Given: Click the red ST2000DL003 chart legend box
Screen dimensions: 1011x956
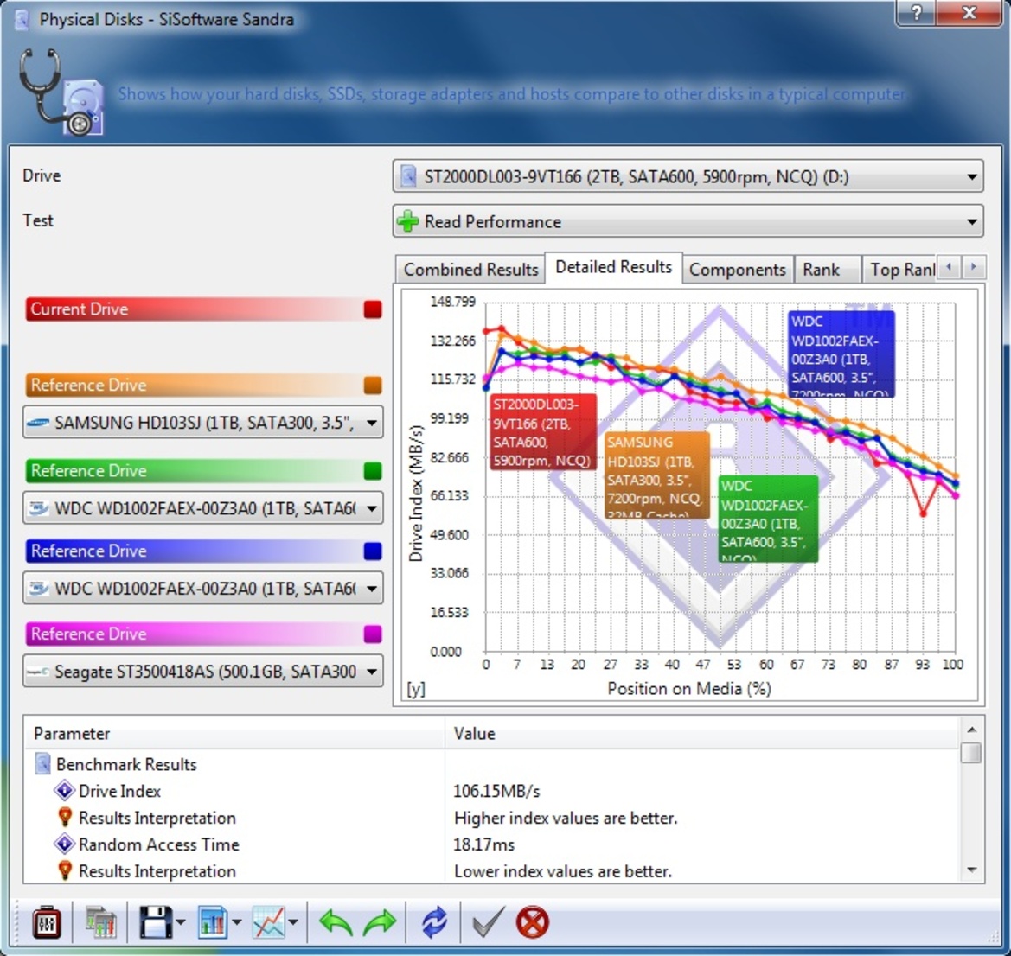Looking at the screenshot, I should click(x=543, y=432).
